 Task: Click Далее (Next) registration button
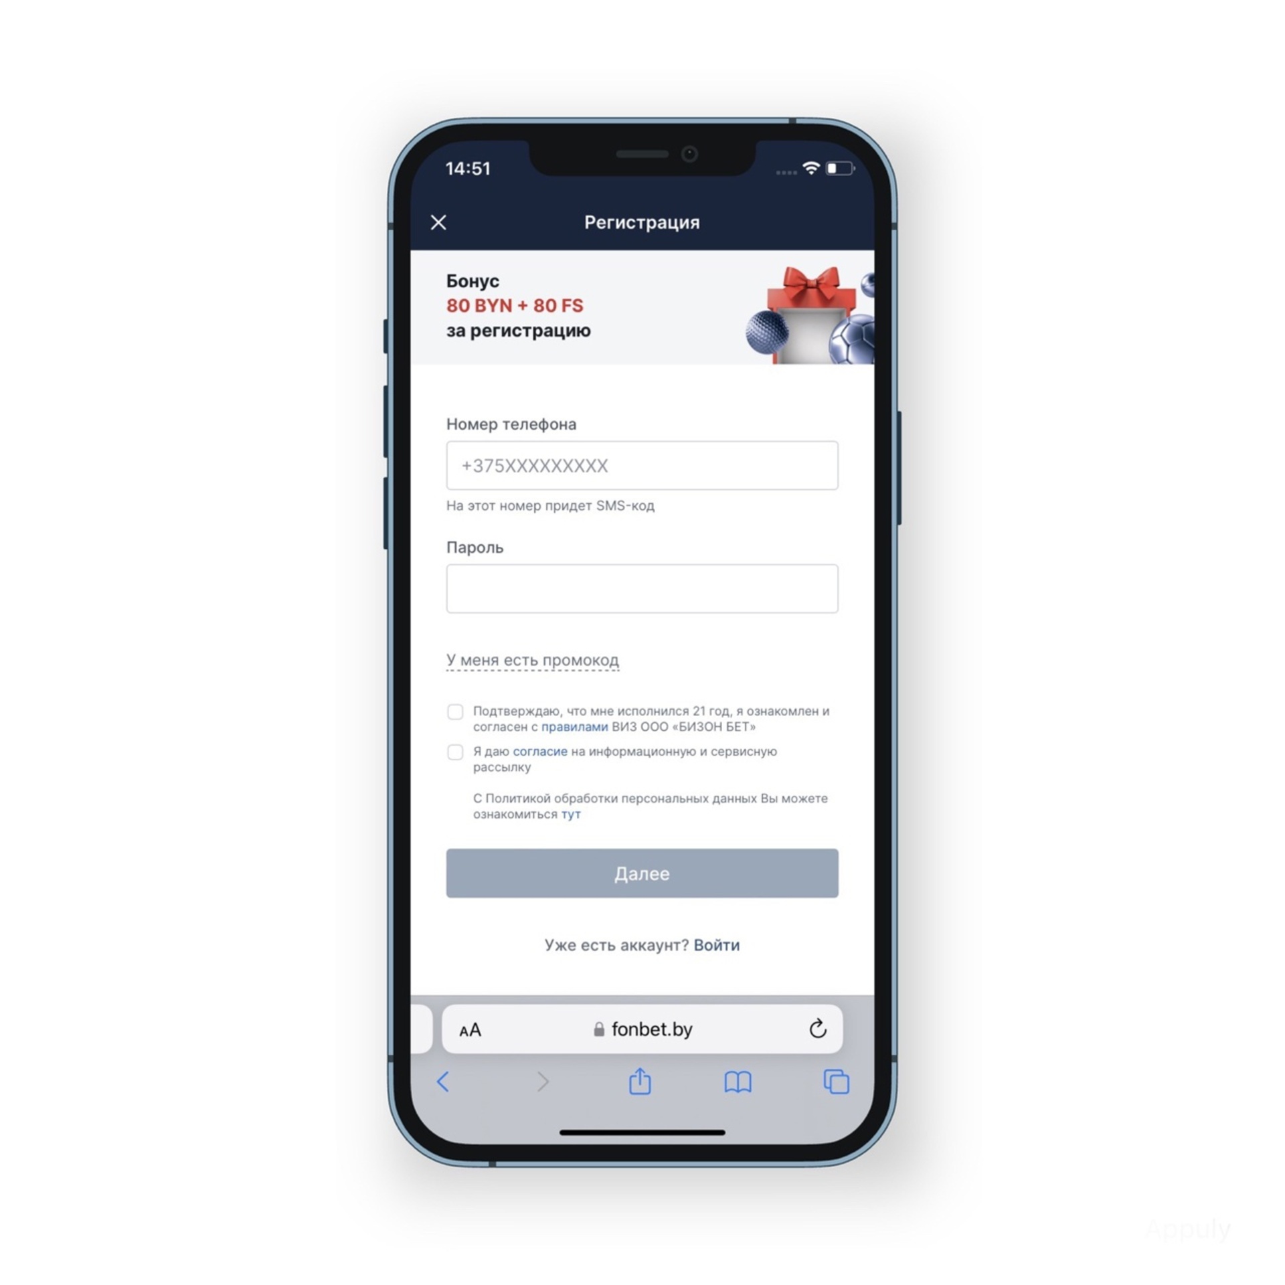tap(642, 872)
